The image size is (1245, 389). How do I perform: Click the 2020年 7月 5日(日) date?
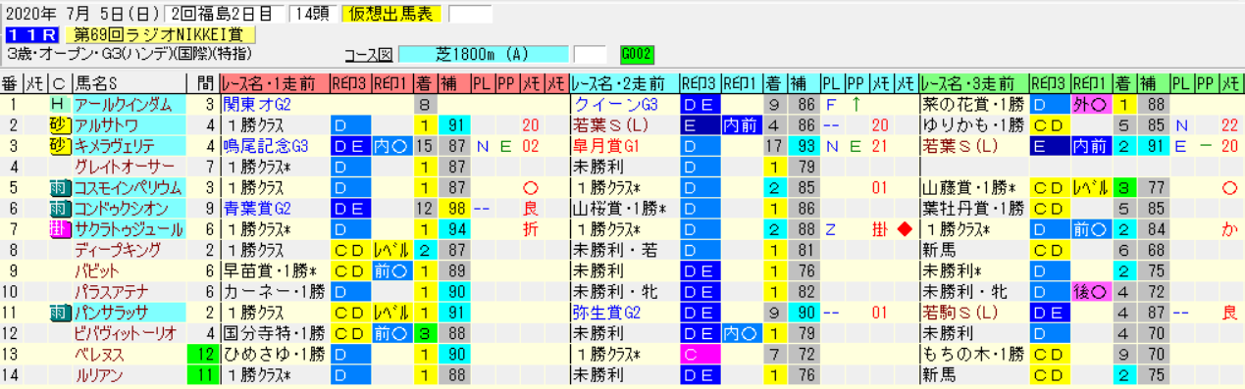[83, 14]
